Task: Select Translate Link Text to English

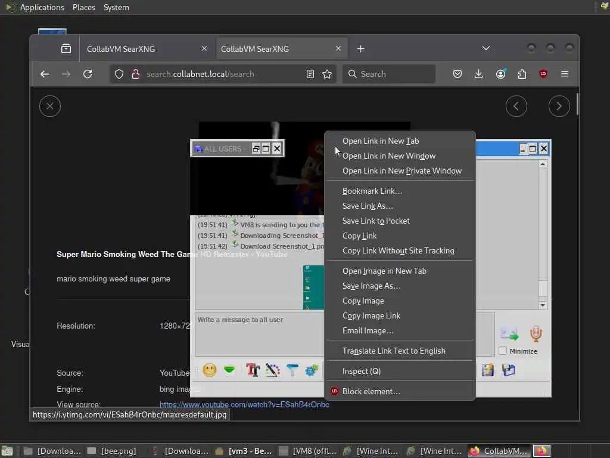Action: point(400,351)
